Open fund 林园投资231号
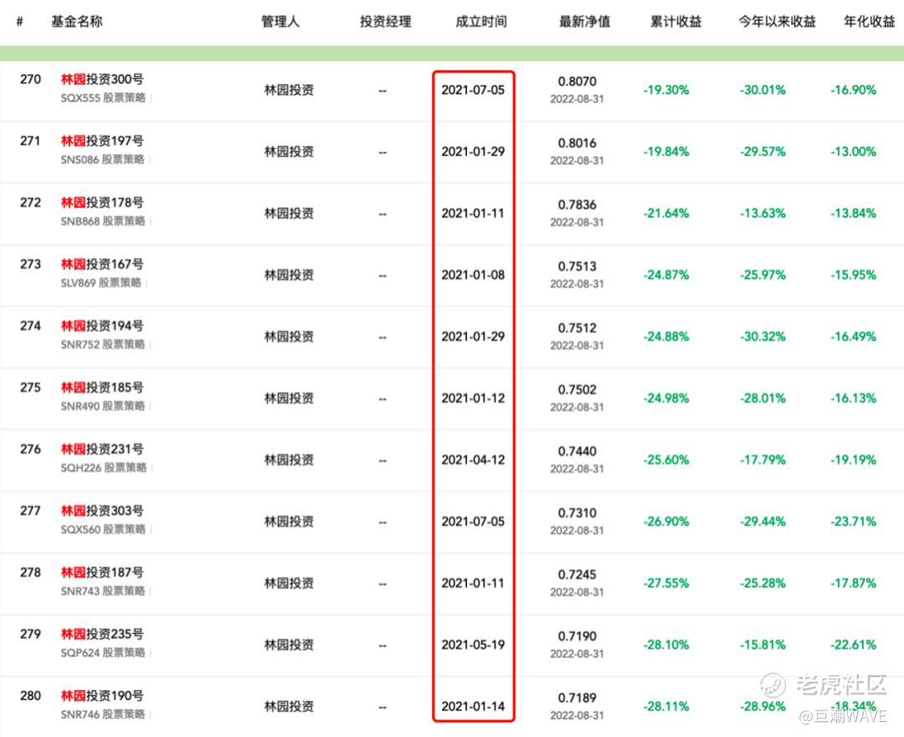Viewport: 904px width, 737px height. pos(102,450)
